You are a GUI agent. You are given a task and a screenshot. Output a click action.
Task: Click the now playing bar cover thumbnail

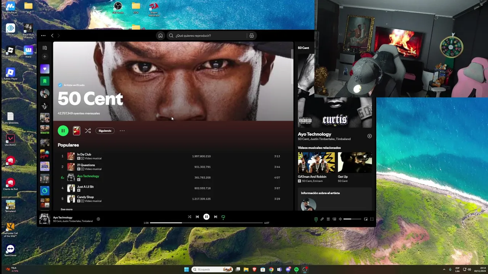click(x=45, y=219)
